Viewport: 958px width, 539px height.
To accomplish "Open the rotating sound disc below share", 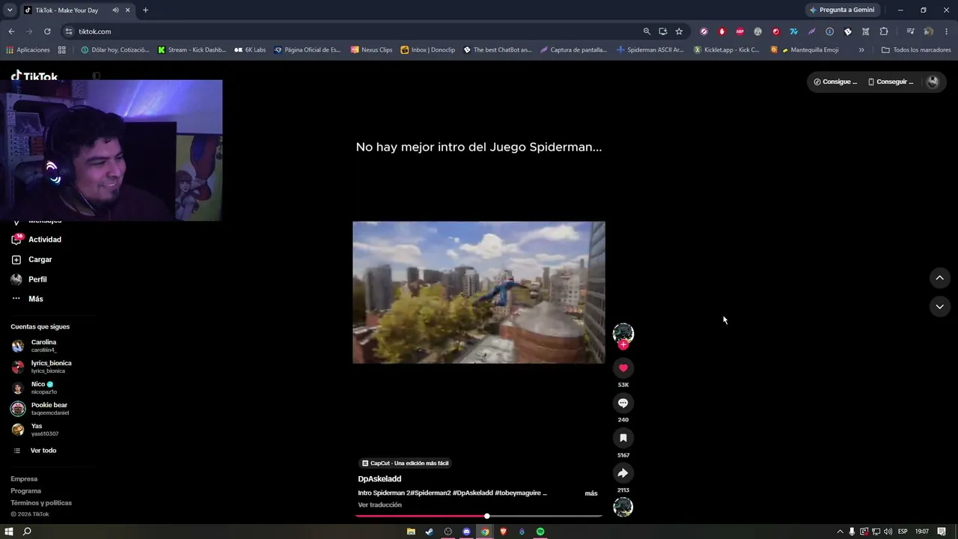I will point(623,508).
